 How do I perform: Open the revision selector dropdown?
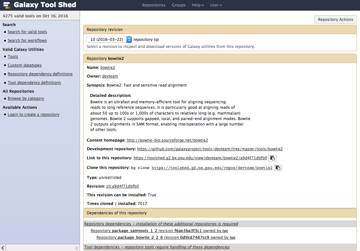click(x=109, y=39)
